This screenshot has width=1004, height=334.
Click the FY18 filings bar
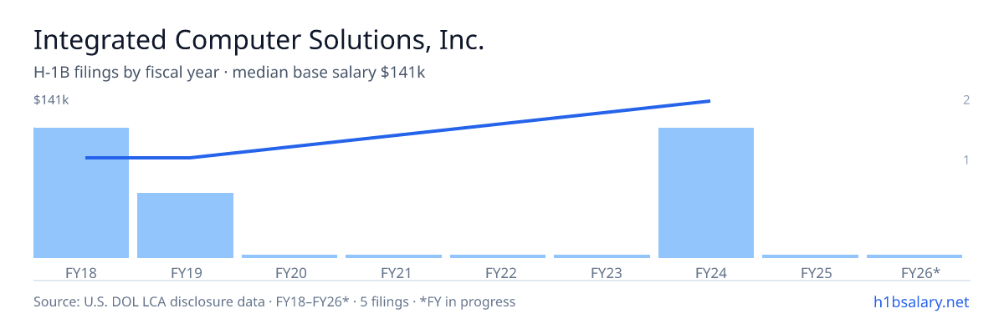coord(81,193)
